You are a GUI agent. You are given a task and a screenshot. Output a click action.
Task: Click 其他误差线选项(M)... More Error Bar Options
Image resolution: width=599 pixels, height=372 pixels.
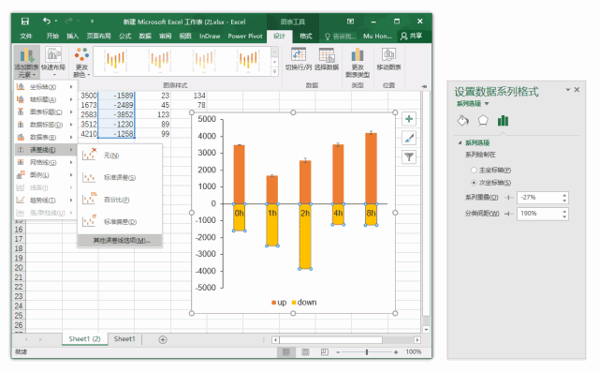pyautogui.click(x=120, y=241)
